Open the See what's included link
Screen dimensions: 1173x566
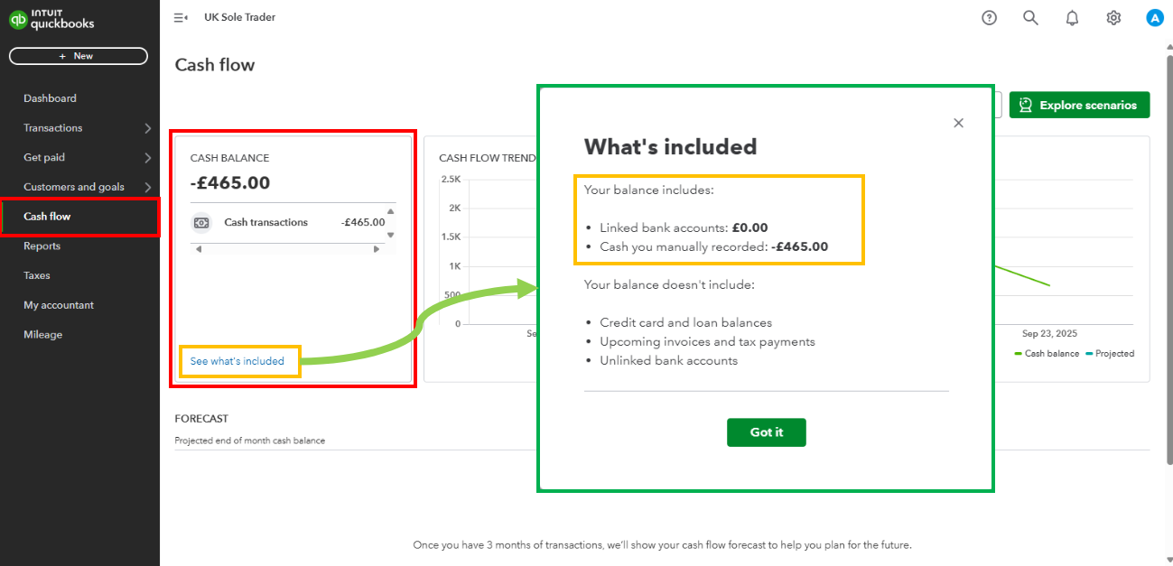(x=237, y=361)
